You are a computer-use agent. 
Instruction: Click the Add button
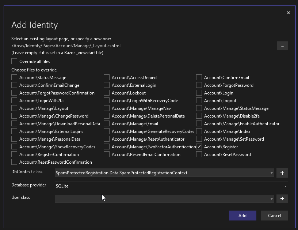(x=242, y=215)
